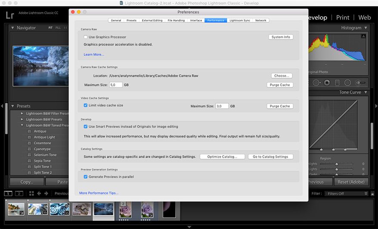Viewport: 378px width, 229px height.
Task: Collapse the Navigator panel
Action: tap(12, 28)
